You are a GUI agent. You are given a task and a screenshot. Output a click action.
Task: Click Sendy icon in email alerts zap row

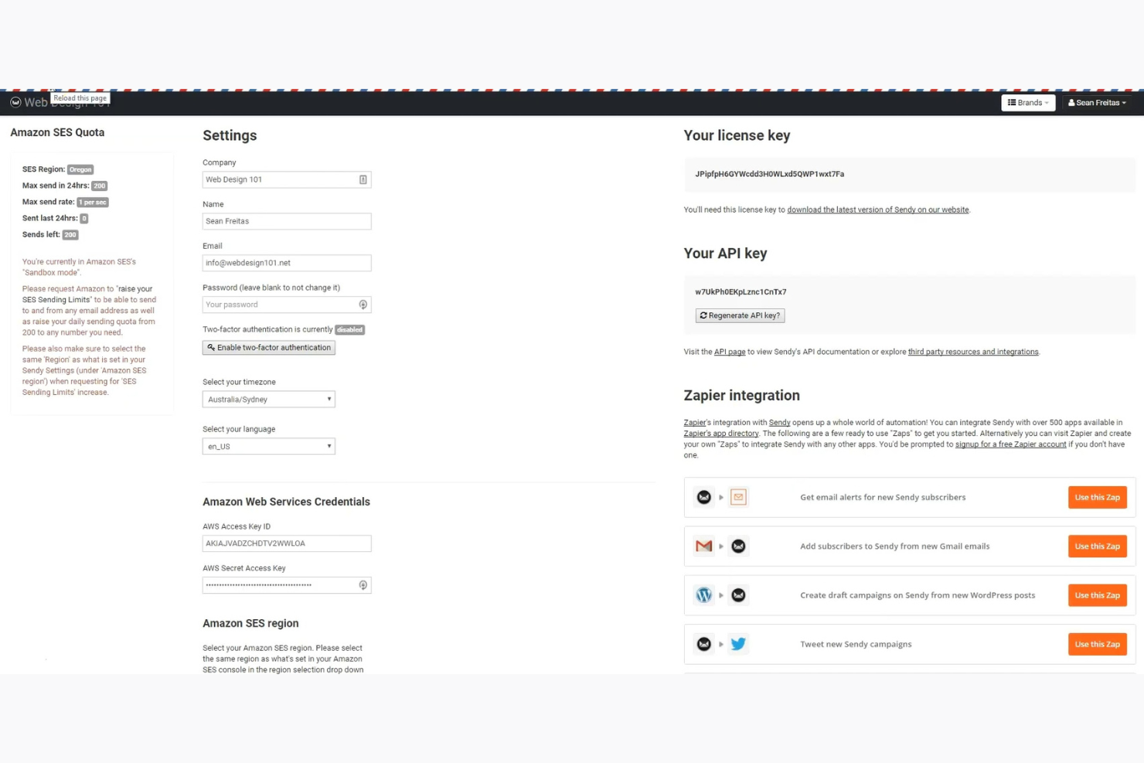[703, 497]
